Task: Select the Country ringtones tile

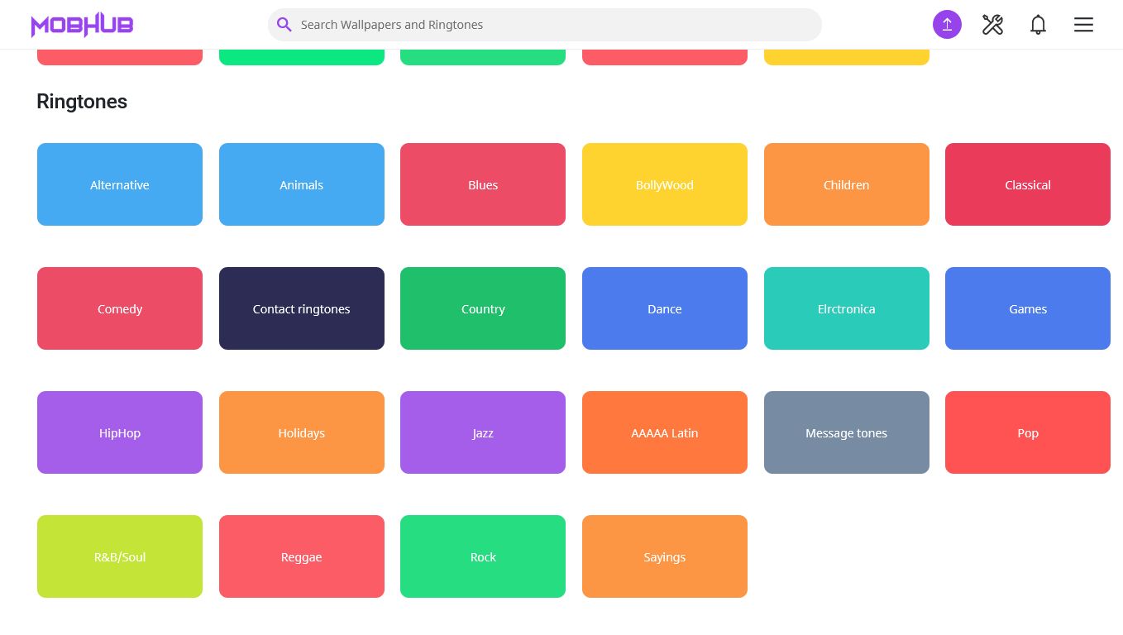Action: 483,308
